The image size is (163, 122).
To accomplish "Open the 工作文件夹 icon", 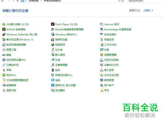I will (102, 45).
